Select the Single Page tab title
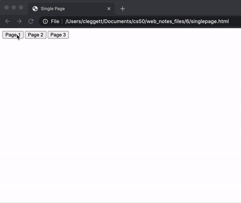Screen dimensions: 241x203 pyautogui.click(x=53, y=8)
